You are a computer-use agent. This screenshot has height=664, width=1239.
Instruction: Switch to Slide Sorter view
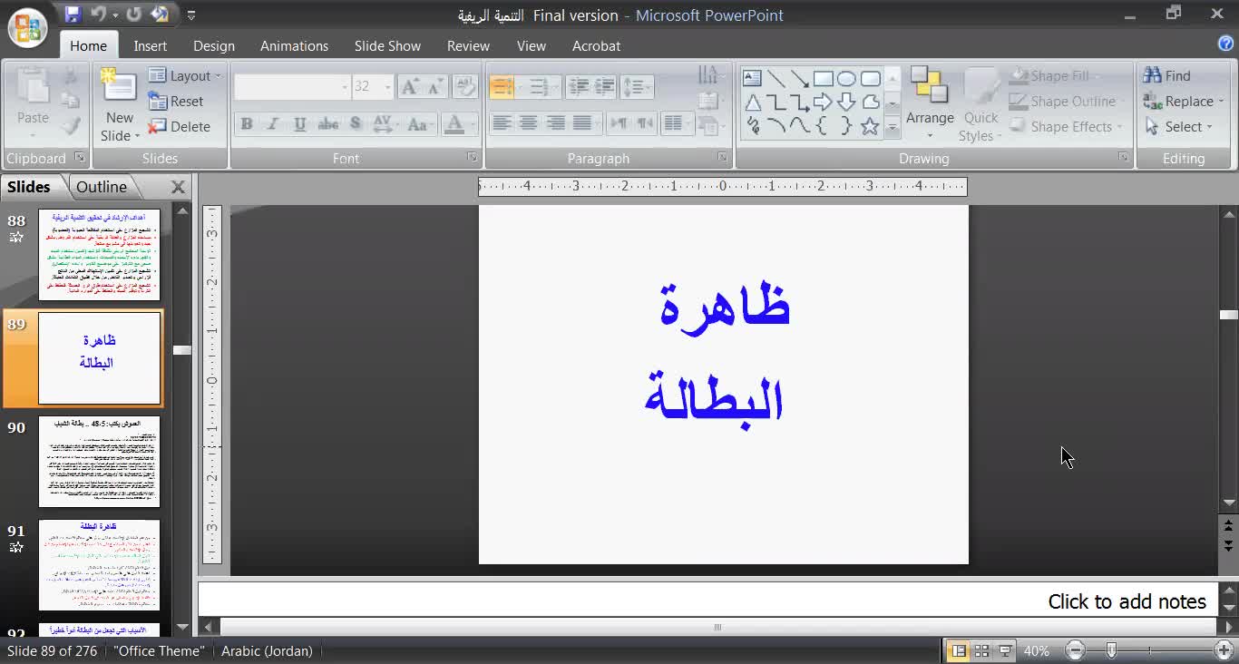[x=981, y=650]
